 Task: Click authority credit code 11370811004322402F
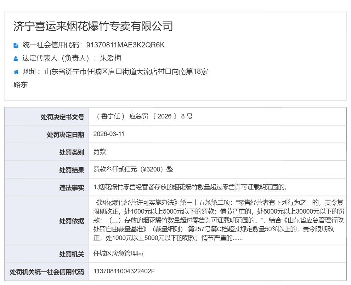coord(124,271)
